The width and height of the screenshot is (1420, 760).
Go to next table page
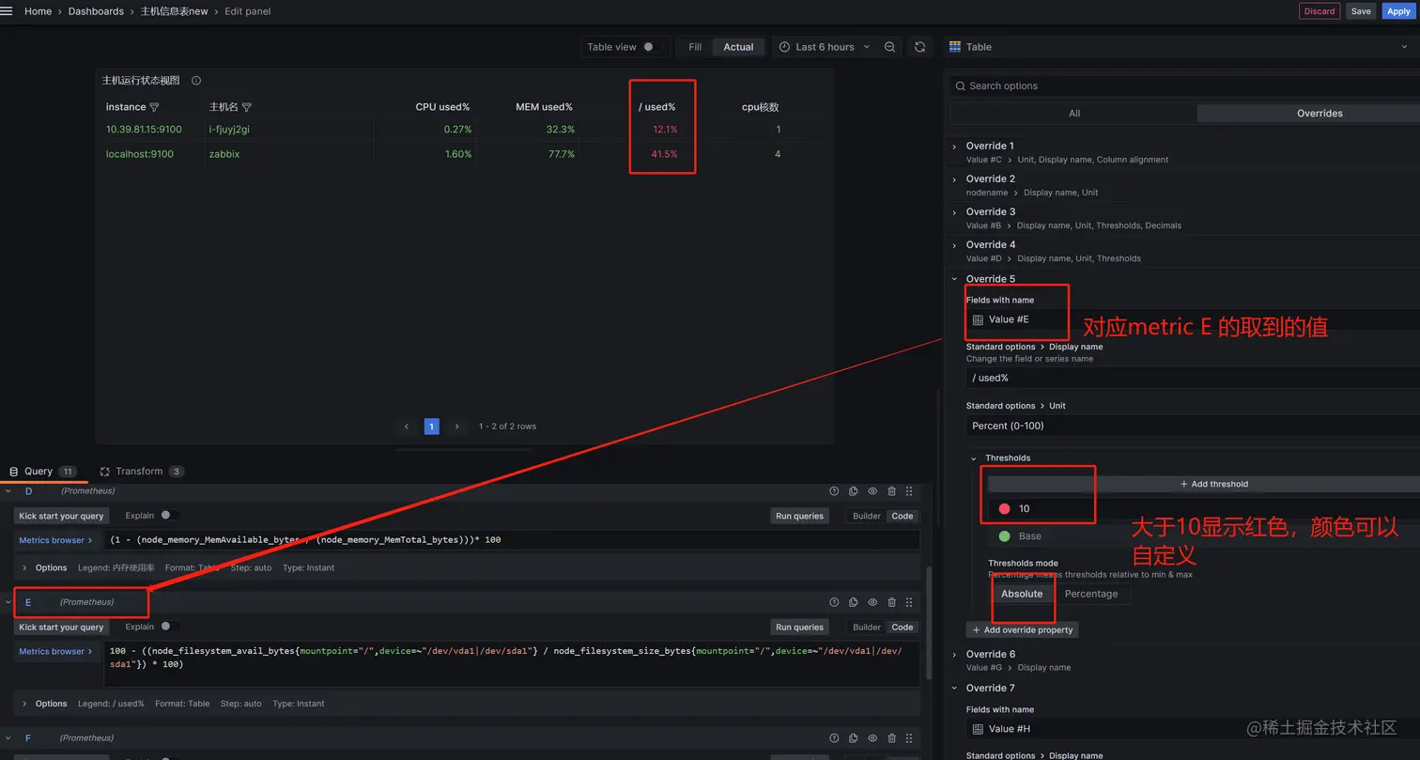(x=457, y=427)
